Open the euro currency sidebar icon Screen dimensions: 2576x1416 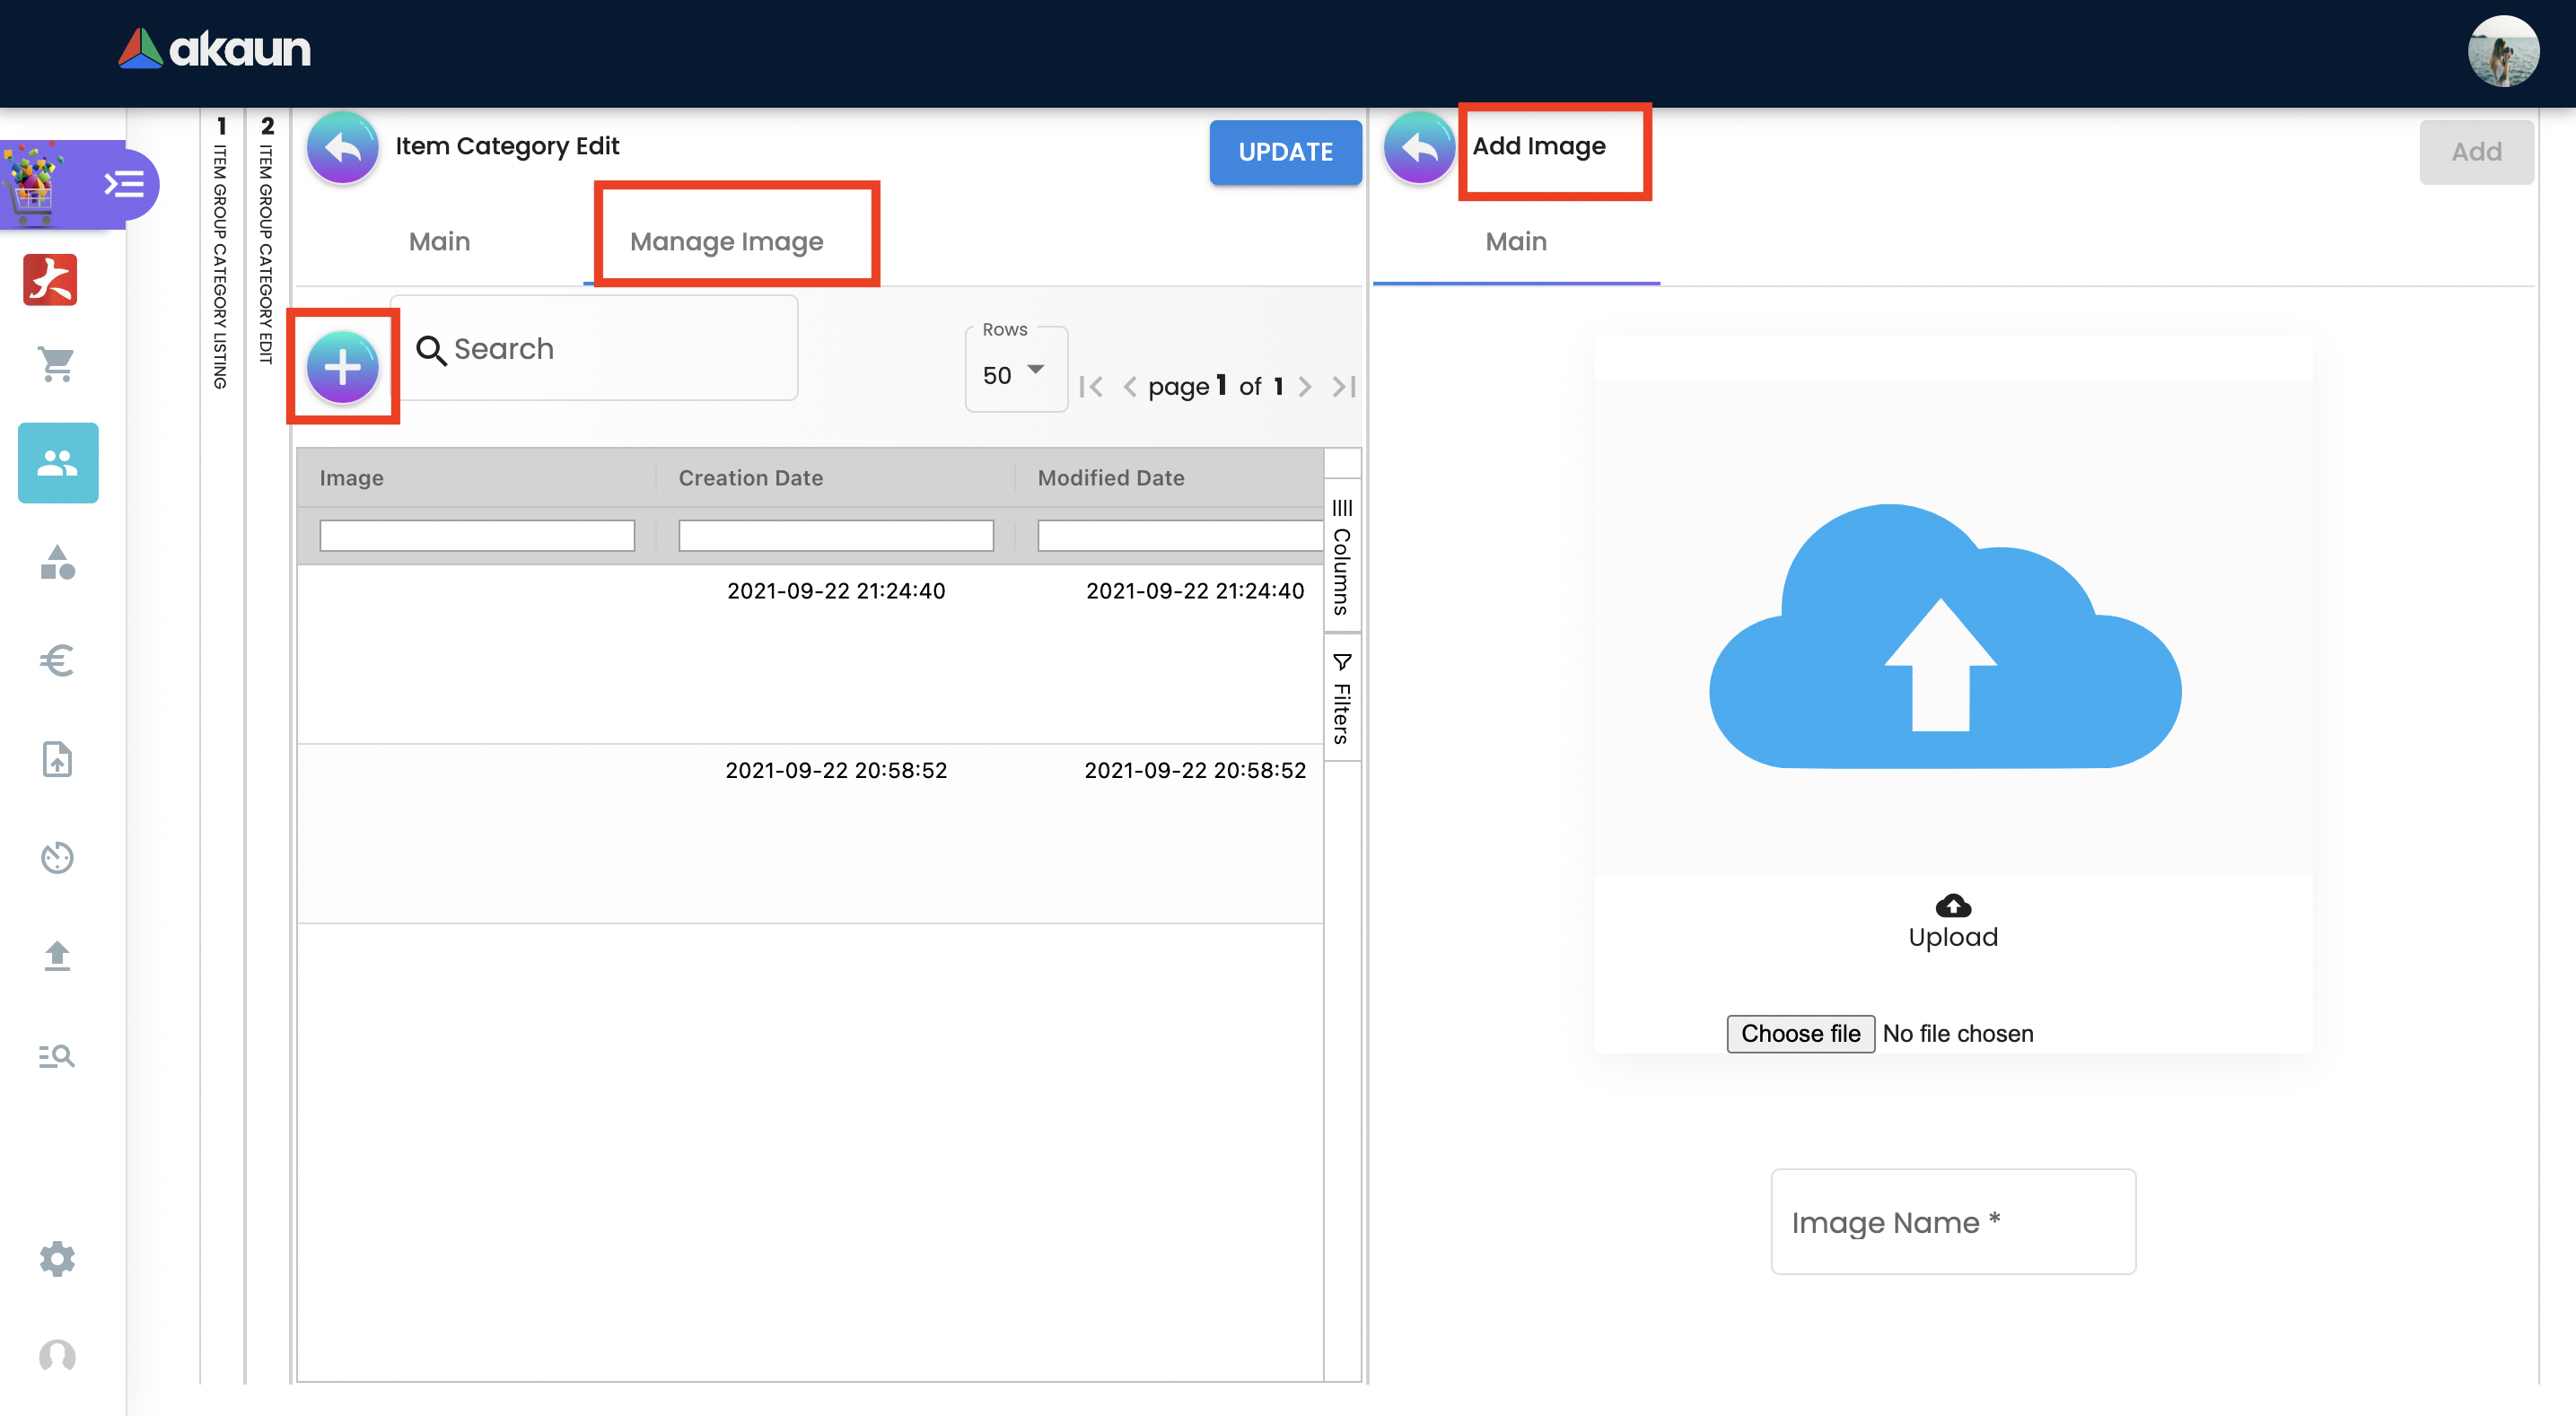(x=57, y=660)
